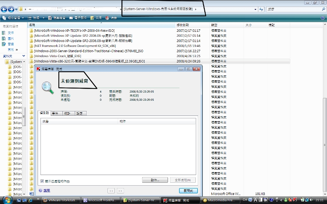The height and width of the screenshot is (204, 327).
Task: Go back with the Explorer Back arrow
Action: click(x=4, y=9)
